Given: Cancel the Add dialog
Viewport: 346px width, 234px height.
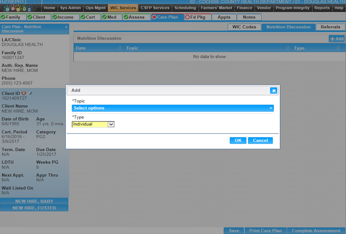Looking at the screenshot, I should click(260, 140).
